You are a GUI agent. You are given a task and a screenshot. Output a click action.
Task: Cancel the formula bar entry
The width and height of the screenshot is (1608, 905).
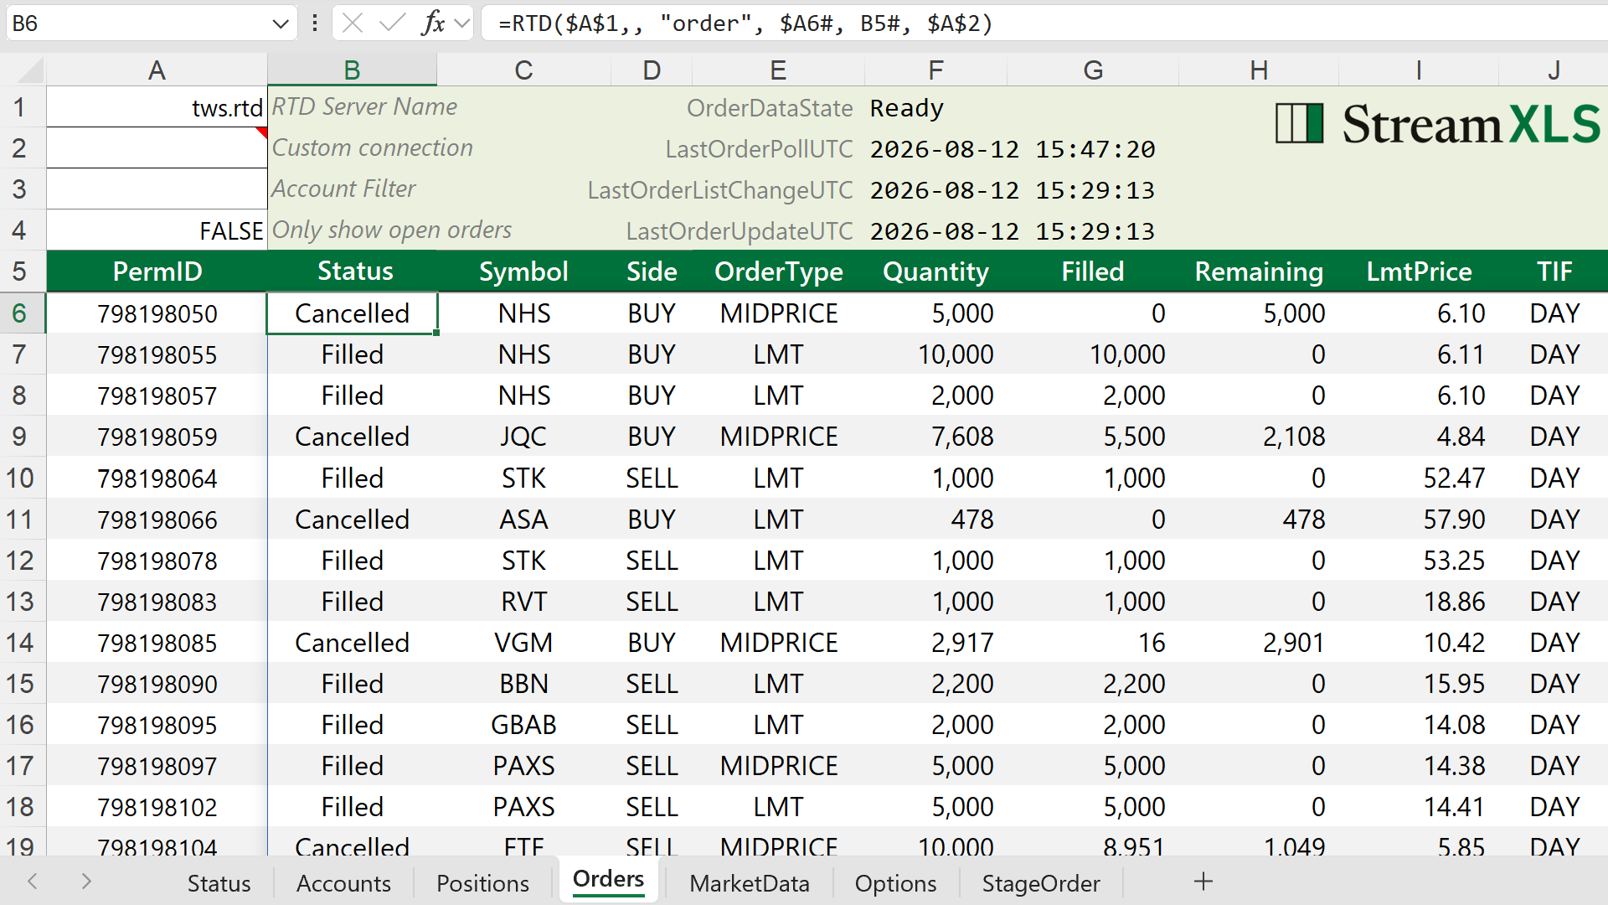(x=353, y=23)
